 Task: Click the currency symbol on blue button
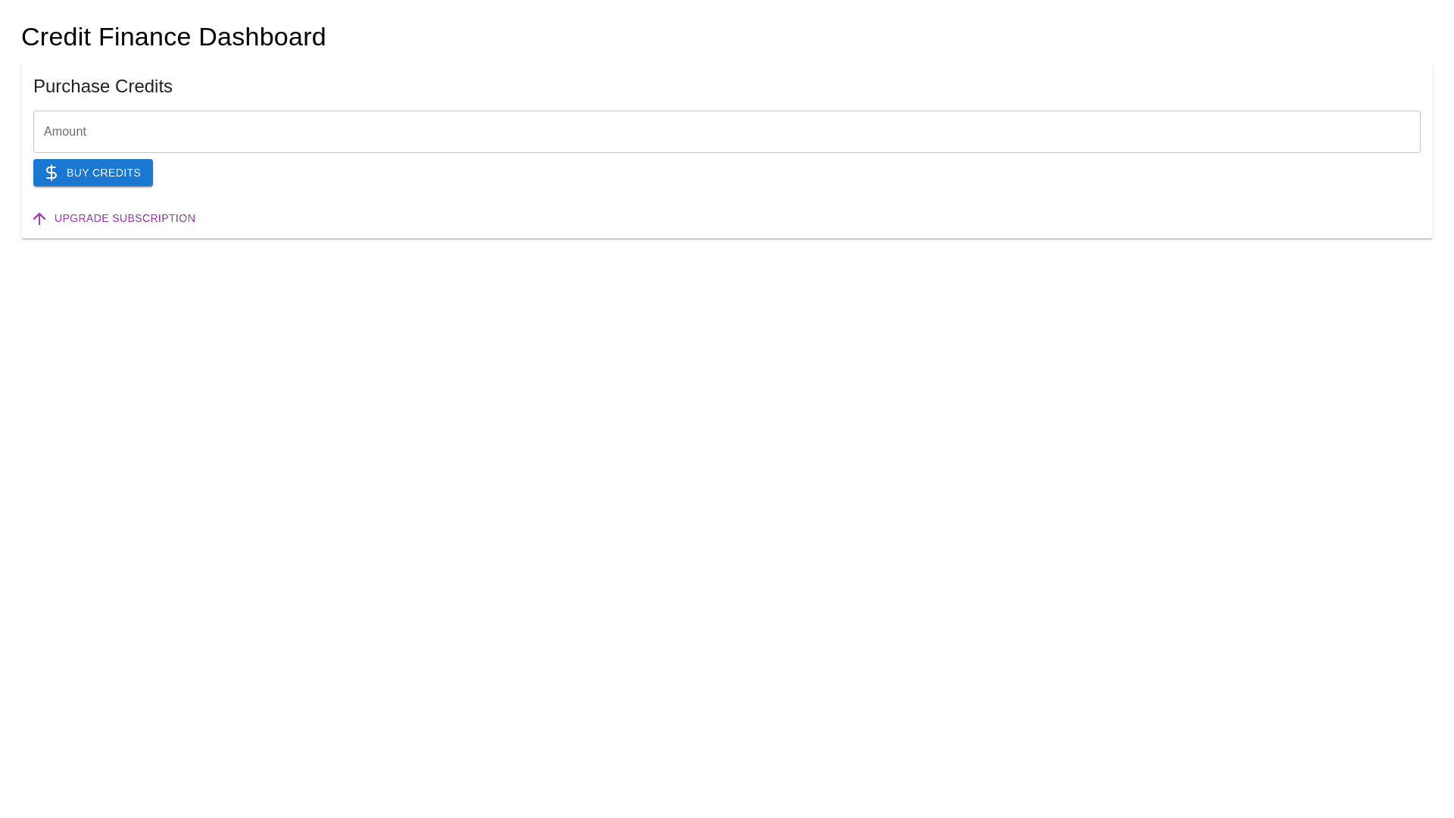tap(51, 173)
